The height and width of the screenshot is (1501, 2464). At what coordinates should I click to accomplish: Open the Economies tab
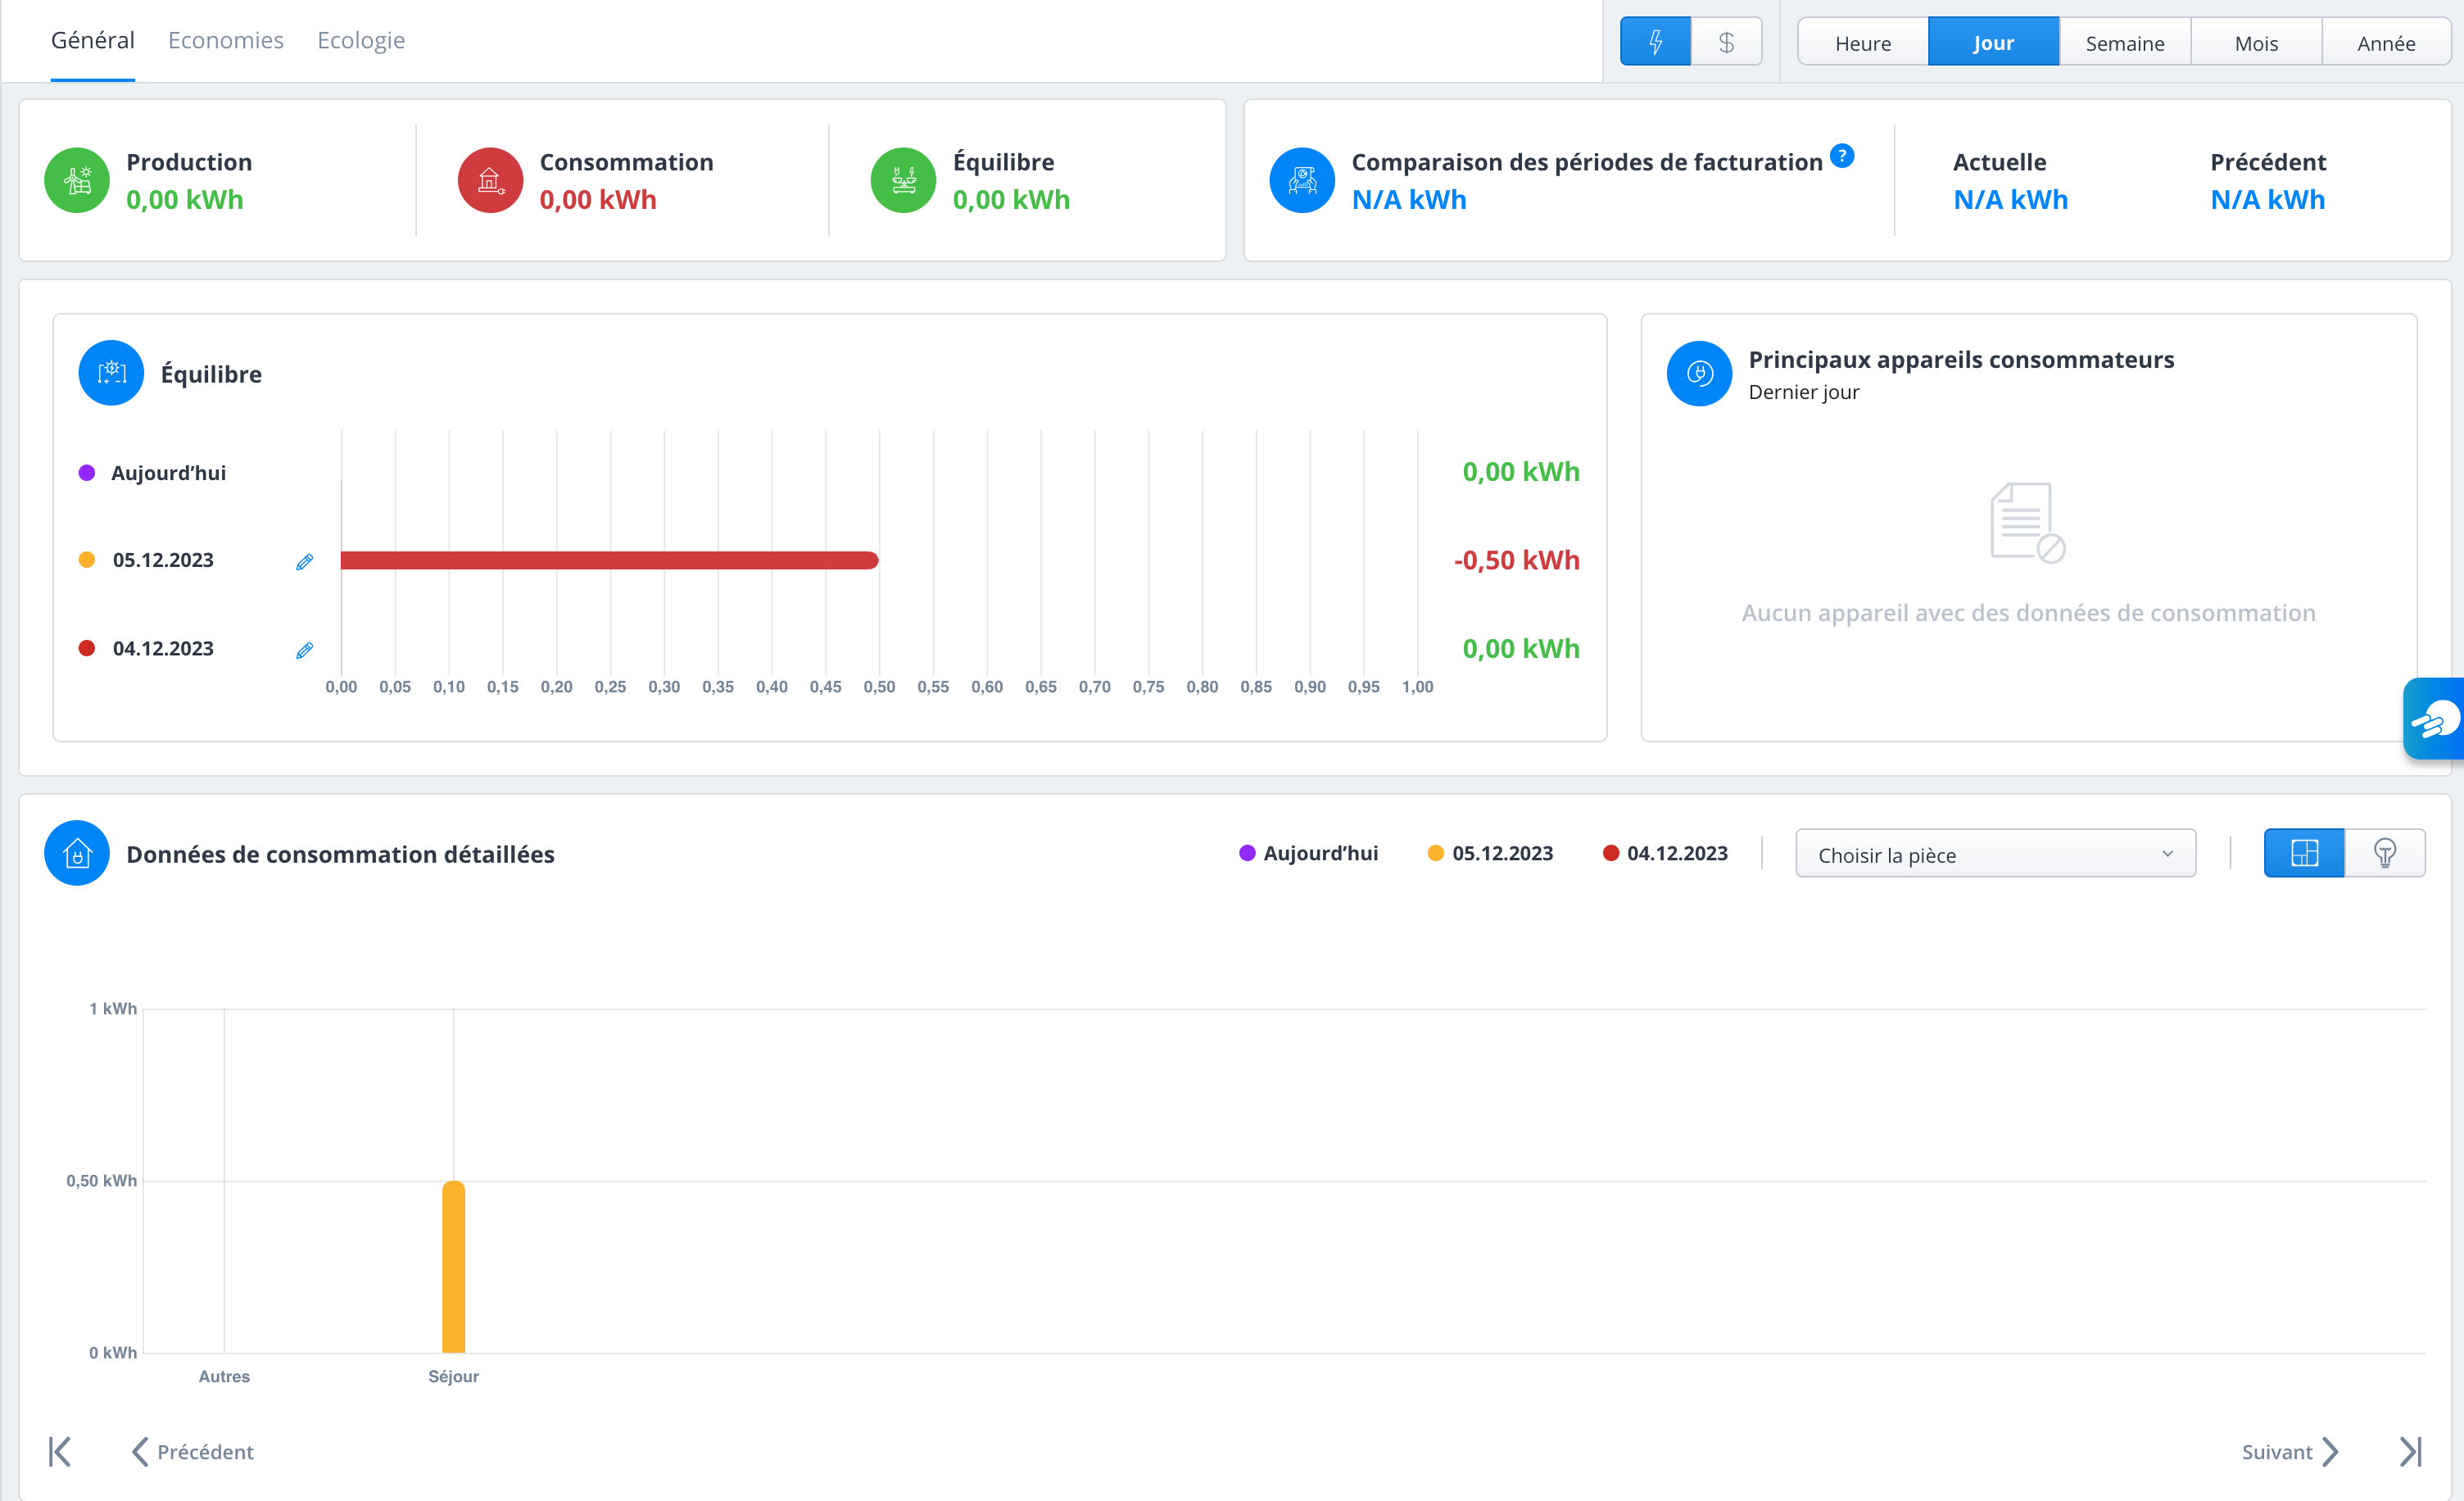click(226, 40)
